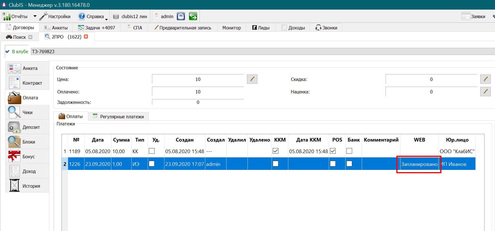Viewport: 495px width, 231px height.
Task: Close the 2ПРО (1622) subtab
Action: click(86, 37)
